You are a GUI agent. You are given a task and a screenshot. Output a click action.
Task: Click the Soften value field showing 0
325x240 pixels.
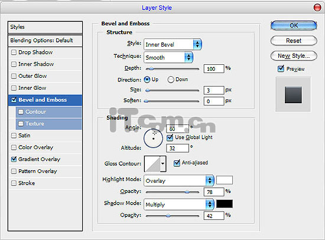click(214, 101)
